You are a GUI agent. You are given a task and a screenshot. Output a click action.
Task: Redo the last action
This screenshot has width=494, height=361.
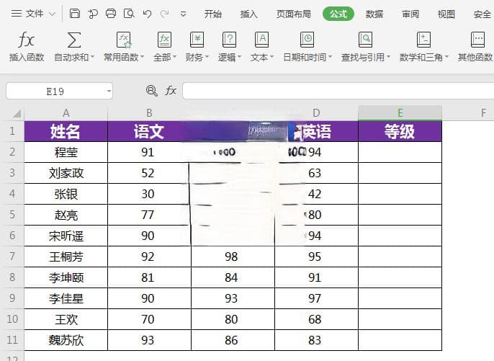[x=164, y=14]
